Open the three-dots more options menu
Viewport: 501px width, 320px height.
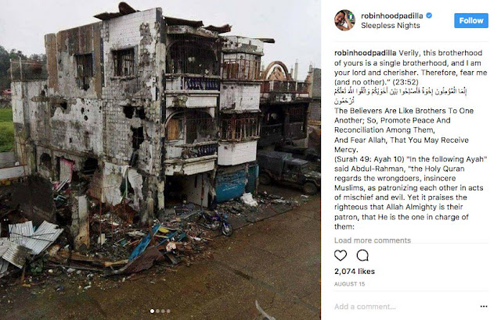[484, 306]
